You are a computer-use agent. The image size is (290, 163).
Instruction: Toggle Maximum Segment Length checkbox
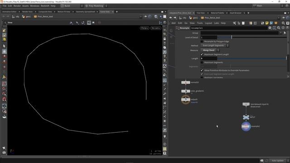202,54
